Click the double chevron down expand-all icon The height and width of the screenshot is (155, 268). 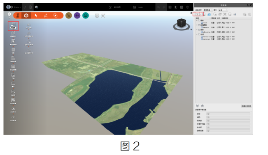click(198, 106)
